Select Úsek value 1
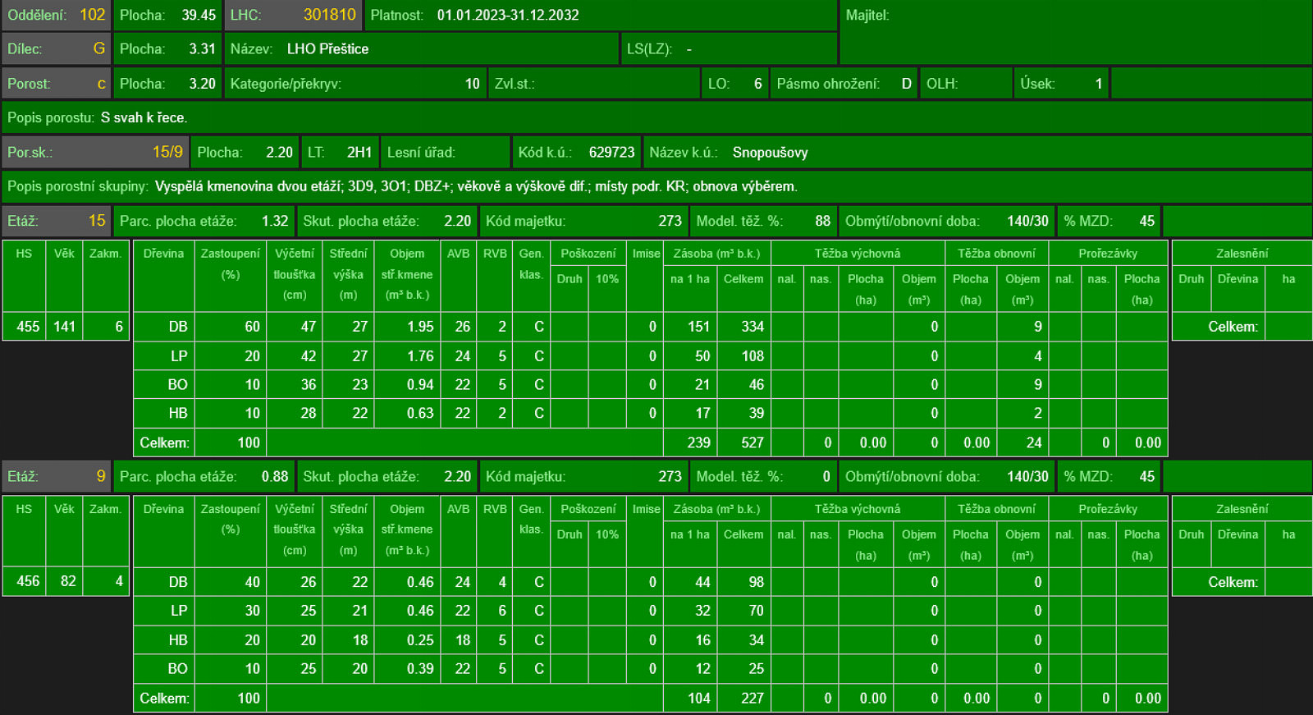Viewport: 1313px width, 715px height. pyautogui.click(x=1099, y=84)
